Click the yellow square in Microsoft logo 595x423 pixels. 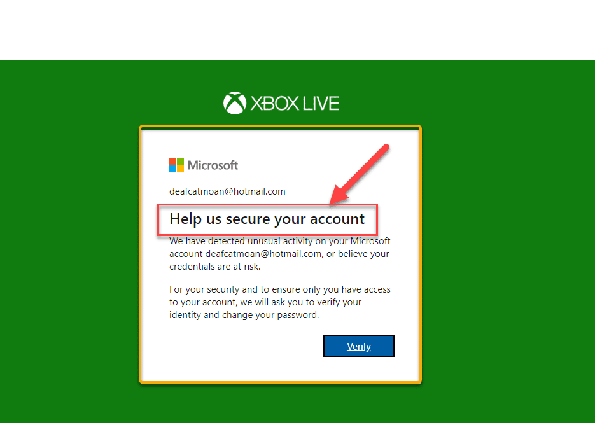(x=180, y=169)
